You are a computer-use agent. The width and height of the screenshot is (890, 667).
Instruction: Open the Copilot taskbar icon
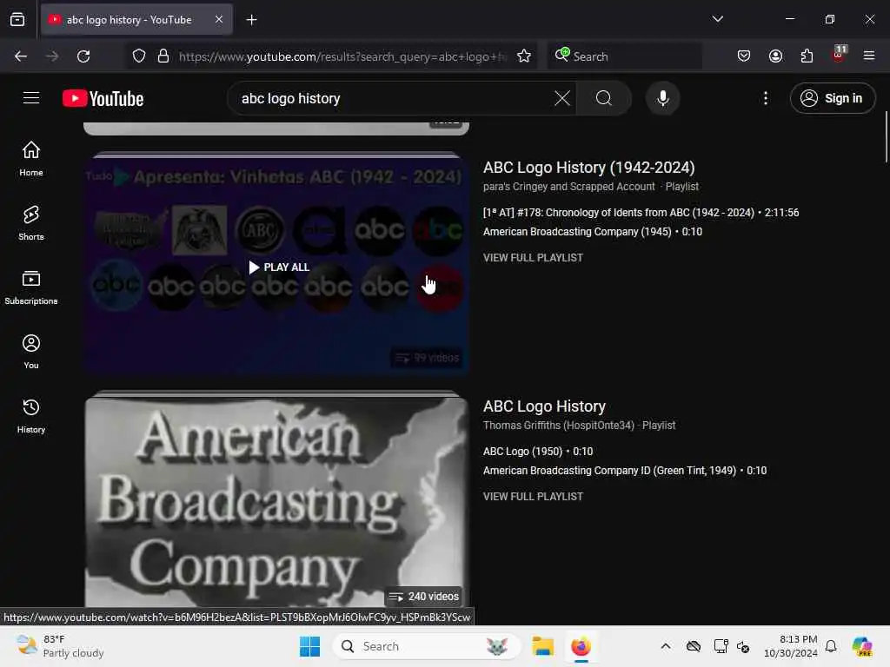pos(861,646)
